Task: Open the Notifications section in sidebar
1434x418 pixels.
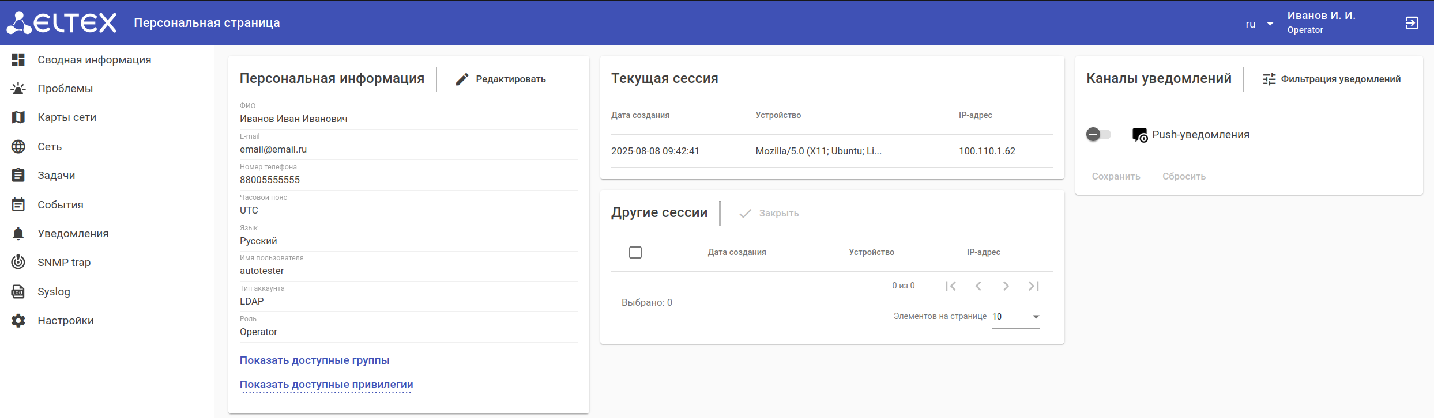Action: 73,234
